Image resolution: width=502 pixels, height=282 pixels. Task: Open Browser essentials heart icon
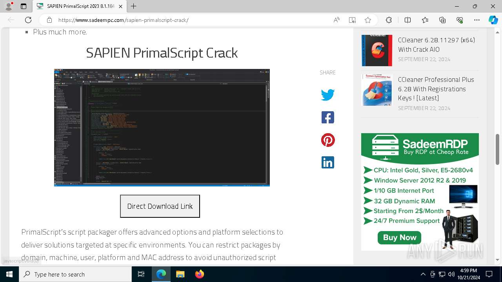pyautogui.click(x=460, y=20)
